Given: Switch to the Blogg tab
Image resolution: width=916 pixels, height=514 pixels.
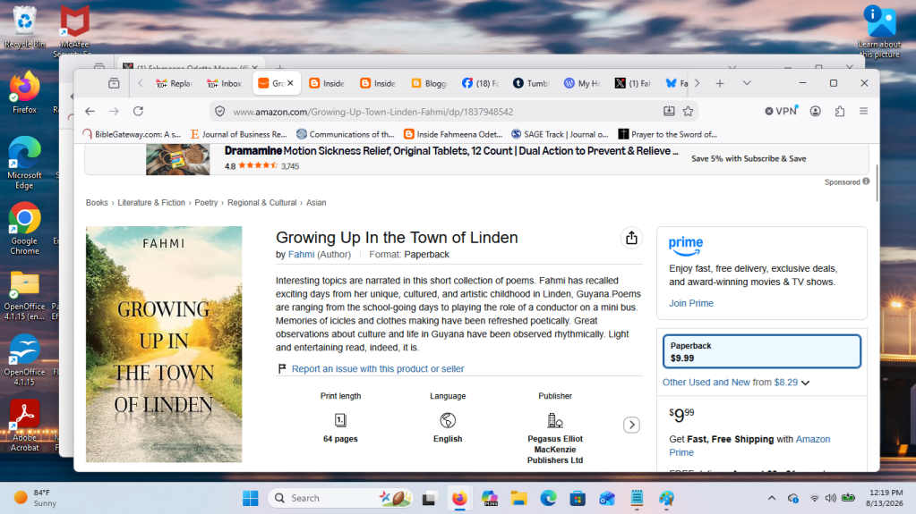Looking at the screenshot, I should pyautogui.click(x=430, y=83).
